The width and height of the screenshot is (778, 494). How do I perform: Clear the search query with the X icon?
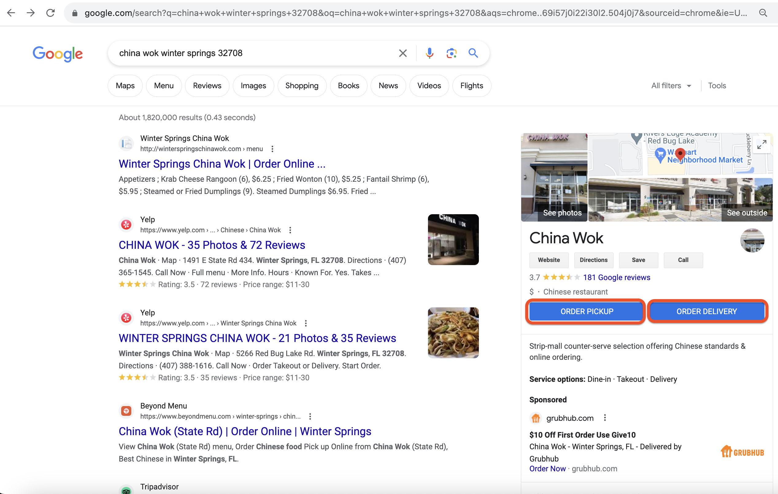[402, 53]
